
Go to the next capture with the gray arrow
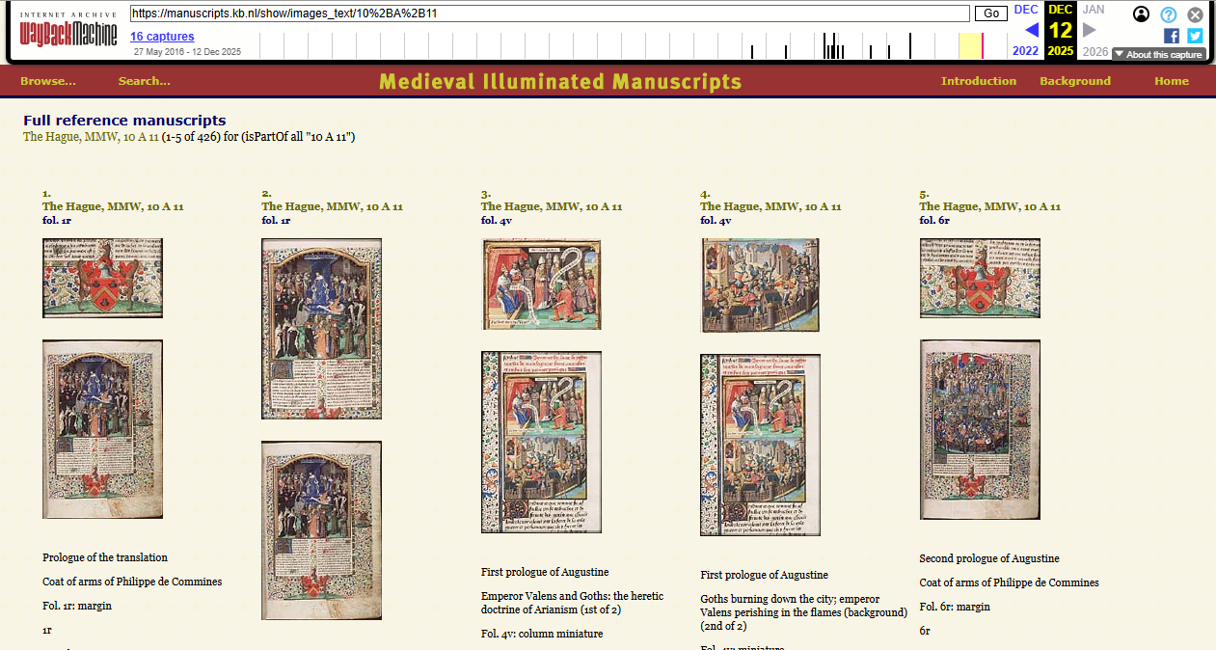click(x=1090, y=30)
